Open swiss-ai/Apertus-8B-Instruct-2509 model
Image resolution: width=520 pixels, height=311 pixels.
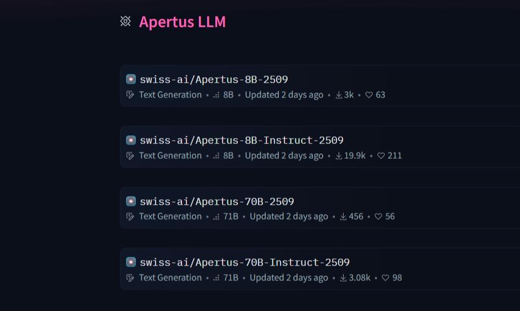[x=242, y=140]
